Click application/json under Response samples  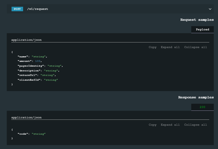pyautogui.click(x=26, y=118)
